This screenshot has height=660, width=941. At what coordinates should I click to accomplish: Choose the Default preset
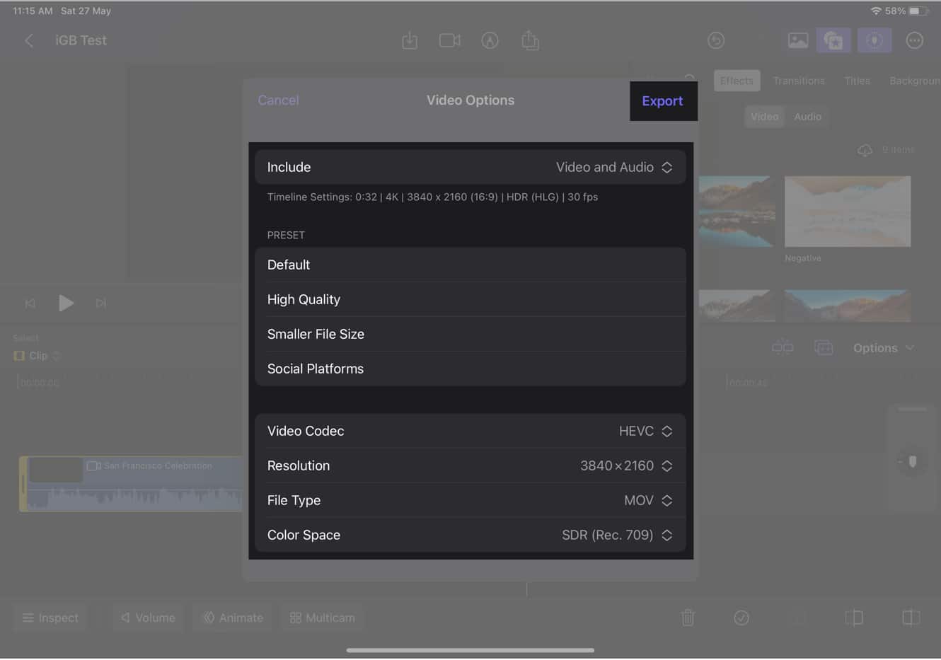click(470, 265)
